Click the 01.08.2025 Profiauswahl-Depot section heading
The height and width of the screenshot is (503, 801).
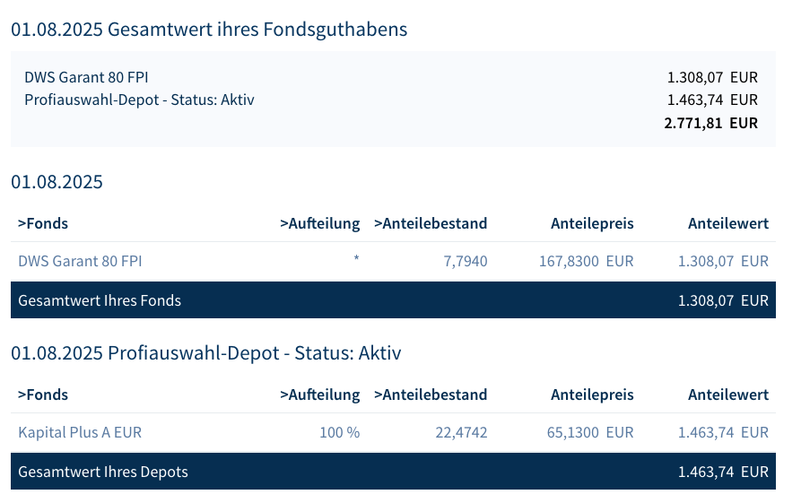point(205,353)
